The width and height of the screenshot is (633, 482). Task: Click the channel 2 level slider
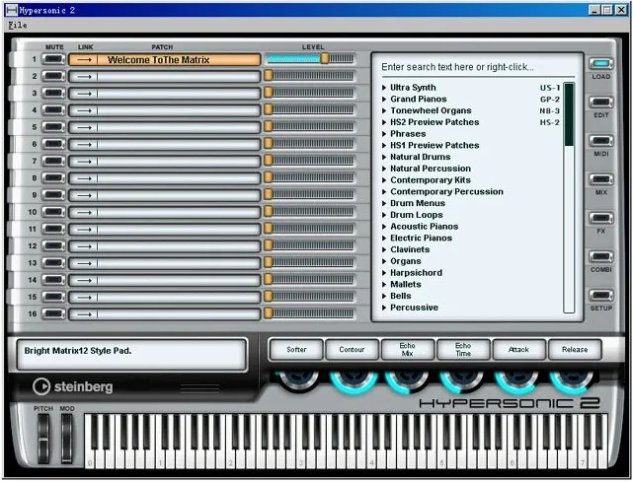[x=310, y=76]
